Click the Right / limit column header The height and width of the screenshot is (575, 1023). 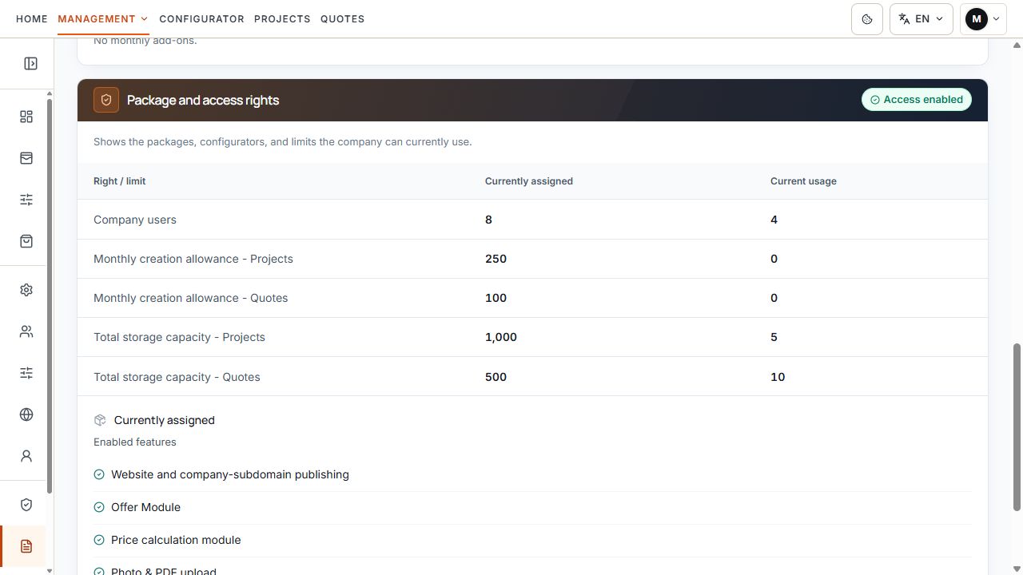[x=120, y=181]
